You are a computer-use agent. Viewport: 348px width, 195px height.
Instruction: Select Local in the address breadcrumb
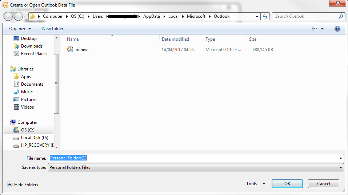(173, 16)
